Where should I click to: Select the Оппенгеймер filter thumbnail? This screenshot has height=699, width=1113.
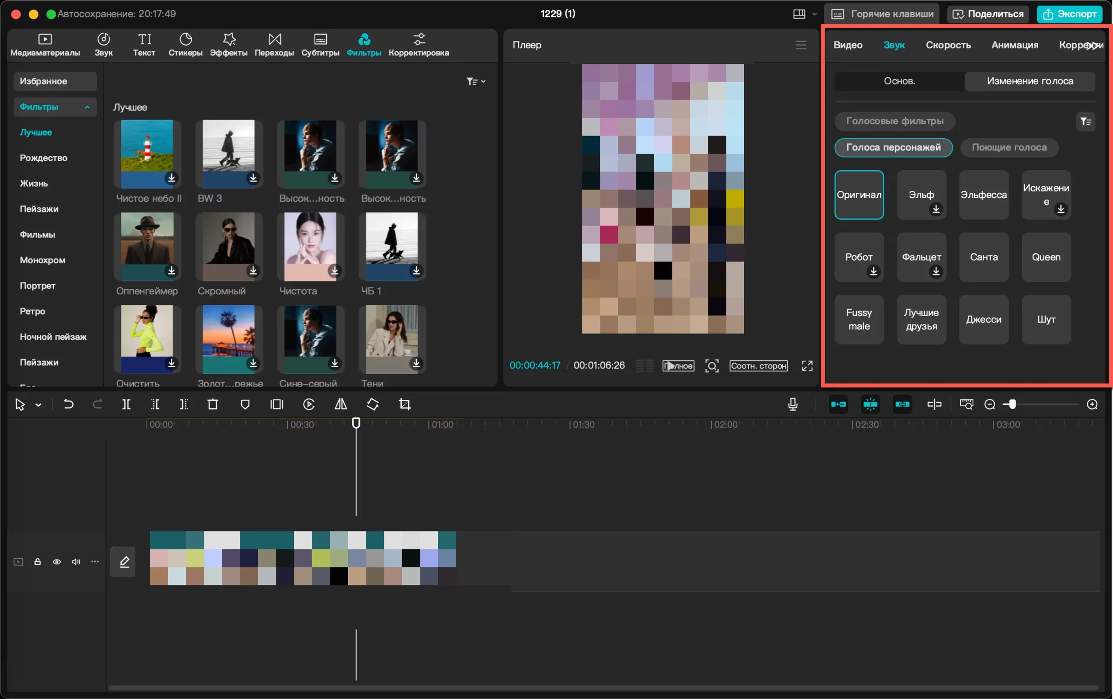tap(147, 246)
